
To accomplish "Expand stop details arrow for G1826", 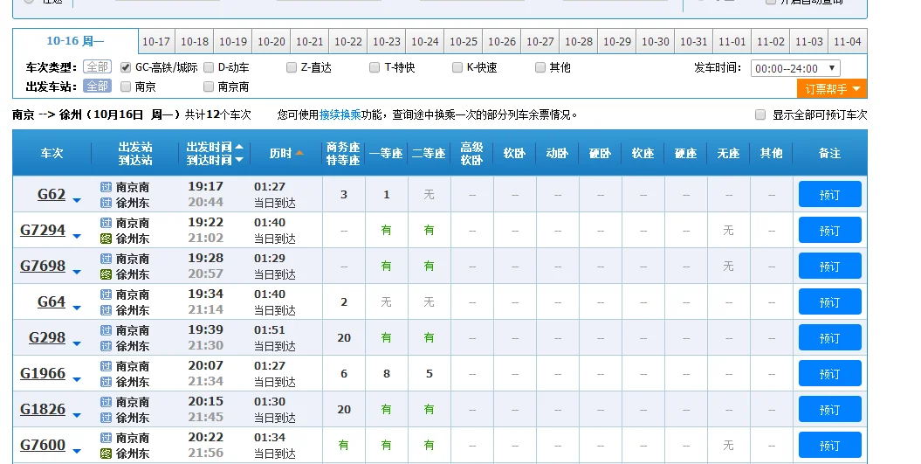I will (x=76, y=416).
